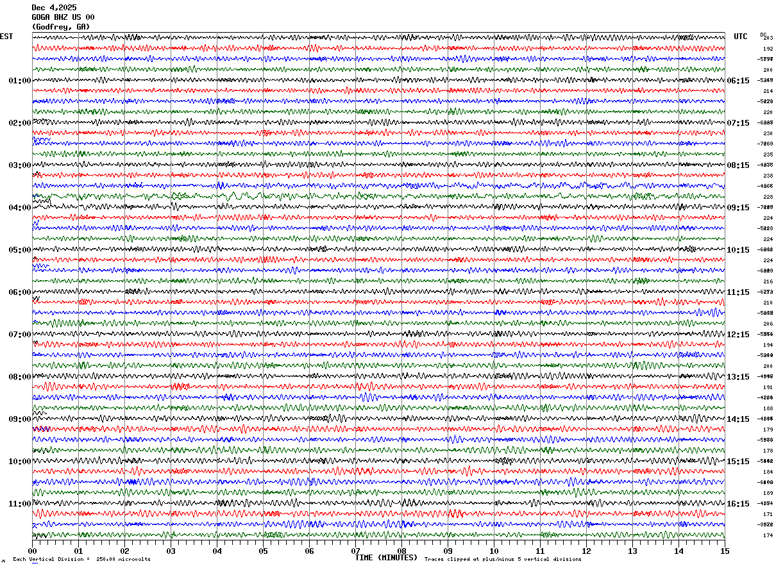Click the DC offset value '174'
The image size is (776, 568).
[768, 535]
